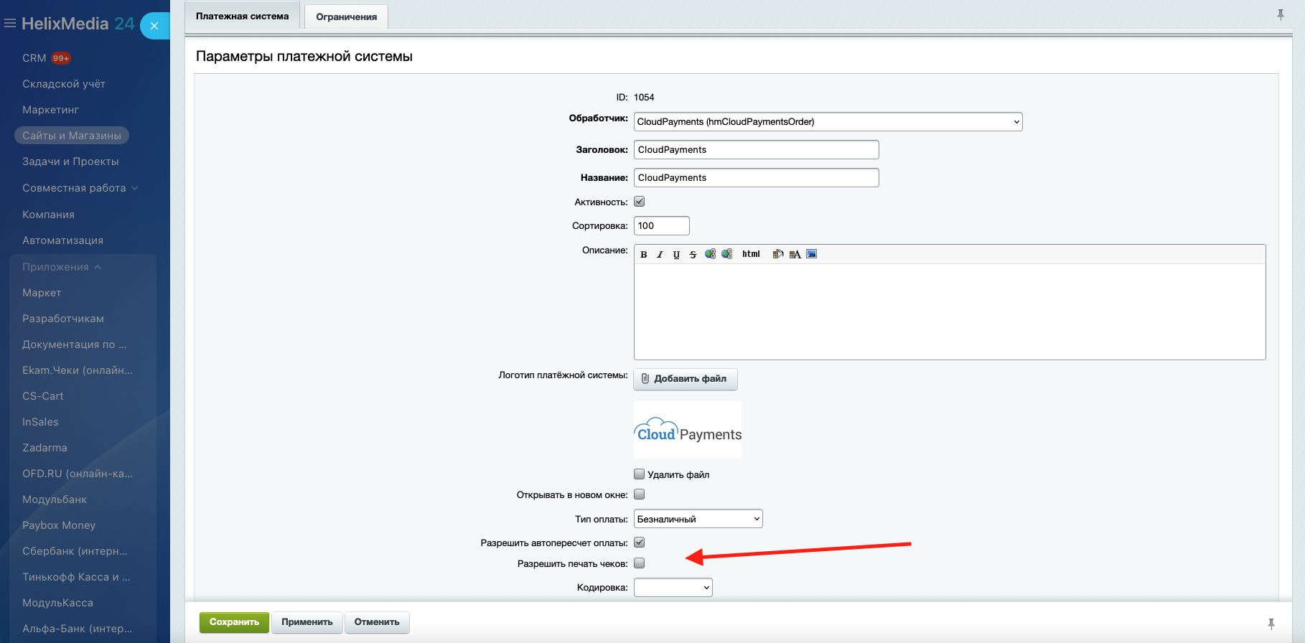Pin the bottom button bar
This screenshot has width=1305, height=643.
[x=1271, y=624]
